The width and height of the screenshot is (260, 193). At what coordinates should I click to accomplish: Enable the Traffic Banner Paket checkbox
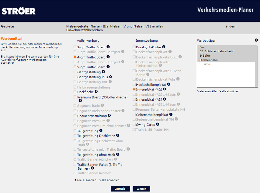(75, 164)
